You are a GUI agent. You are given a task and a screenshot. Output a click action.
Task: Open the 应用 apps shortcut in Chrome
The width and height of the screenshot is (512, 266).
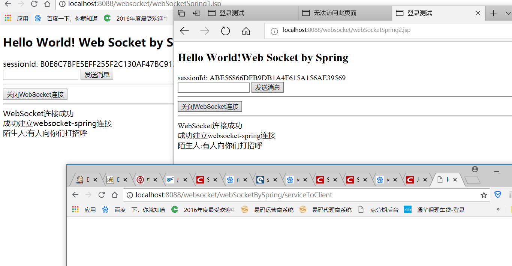tap(90, 209)
